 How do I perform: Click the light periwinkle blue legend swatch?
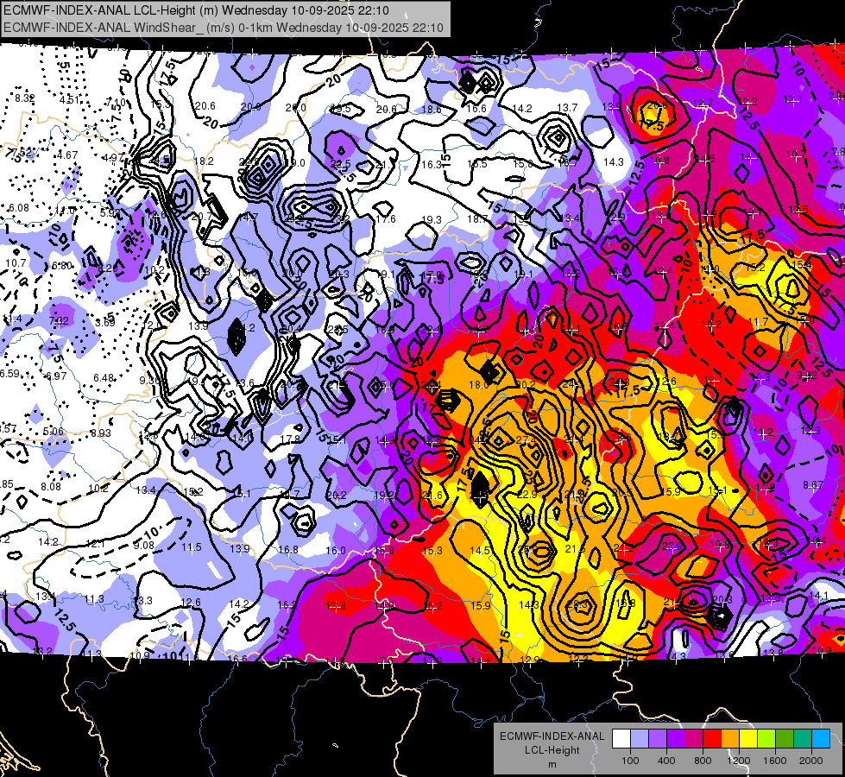point(639,739)
